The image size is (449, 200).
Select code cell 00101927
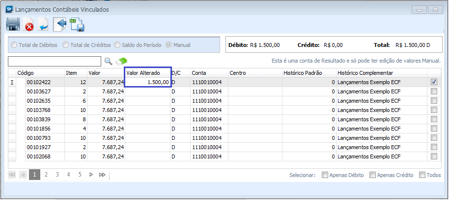[45, 147]
